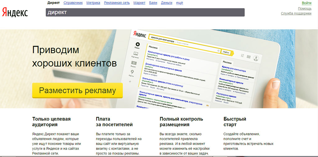Click Быстрый старт heading
The height and width of the screenshot is (157, 318).
coord(235,122)
